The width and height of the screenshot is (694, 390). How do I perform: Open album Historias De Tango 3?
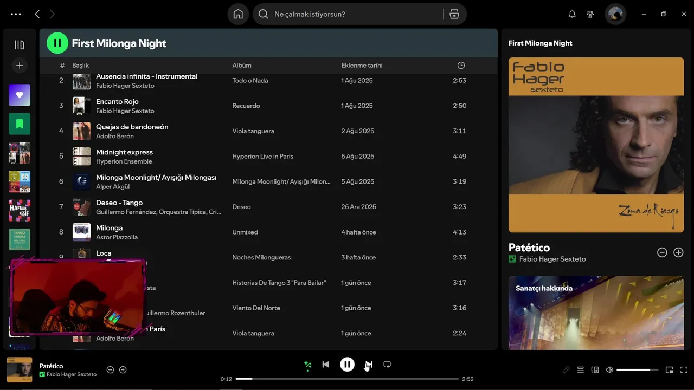pos(279,283)
